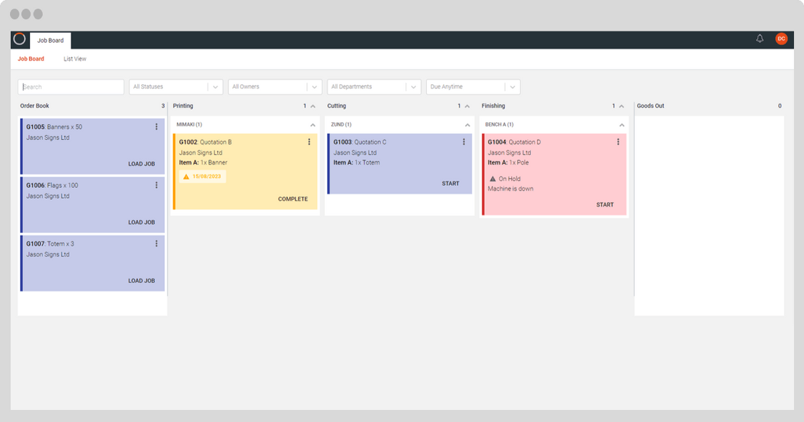
Task: Click inside the Search field
Action: [x=70, y=86]
